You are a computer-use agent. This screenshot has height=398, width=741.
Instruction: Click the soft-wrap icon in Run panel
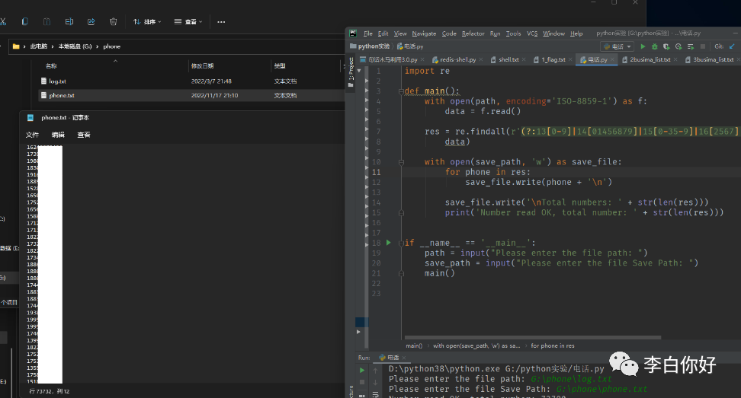pos(376,394)
